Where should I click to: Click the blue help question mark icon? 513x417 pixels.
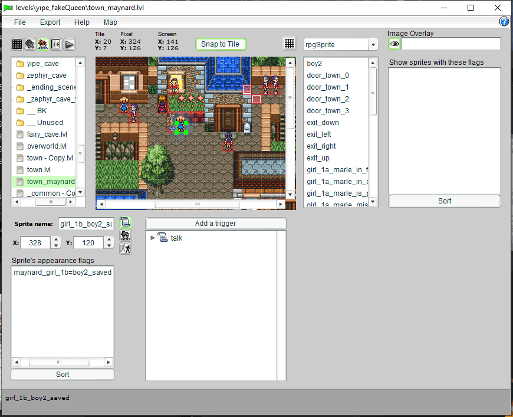504,22
